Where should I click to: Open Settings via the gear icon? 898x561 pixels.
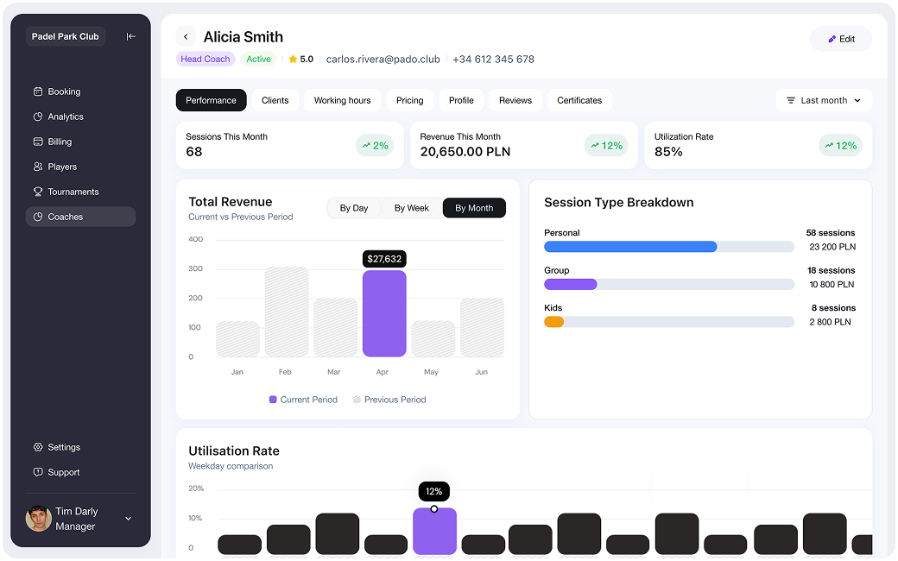coord(38,447)
